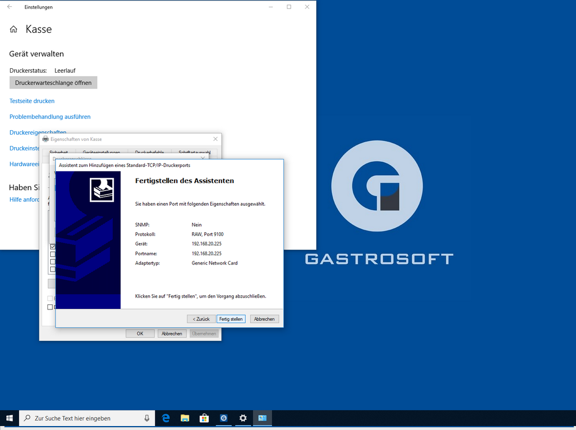Maximize the Einstellungen window
This screenshot has height=430, width=576.
[289, 7]
